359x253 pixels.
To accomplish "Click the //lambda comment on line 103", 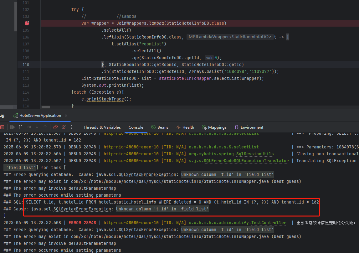I will pyautogui.click(x=126, y=17).
